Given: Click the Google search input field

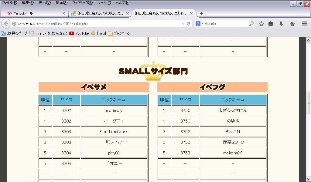Looking at the screenshot, I should pyautogui.click(x=226, y=24).
